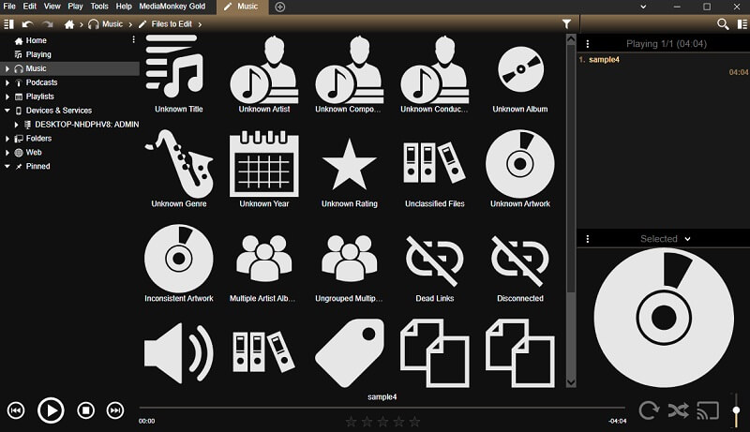750x432 pixels.
Task: Expand the Playlists tree node
Action: click(x=7, y=97)
